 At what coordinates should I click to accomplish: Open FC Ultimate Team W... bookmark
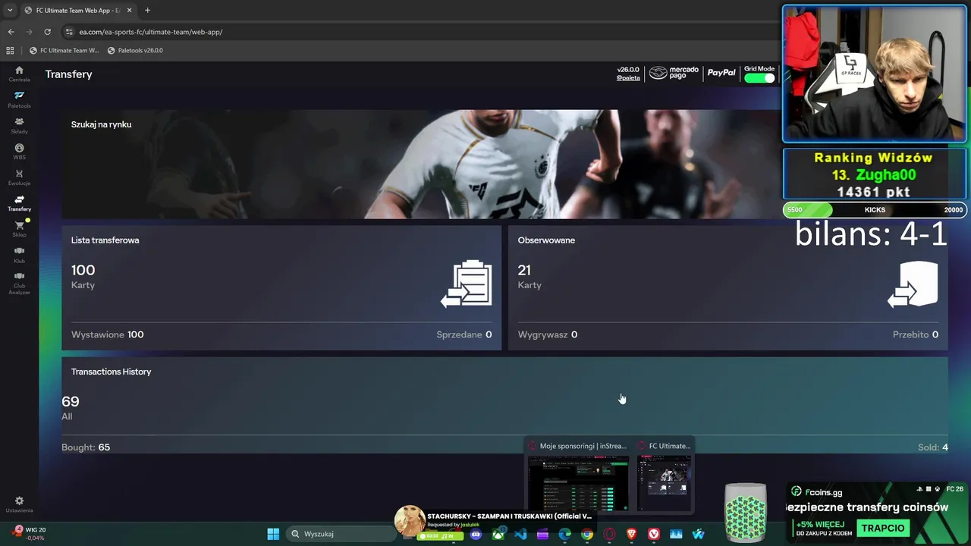(64, 51)
